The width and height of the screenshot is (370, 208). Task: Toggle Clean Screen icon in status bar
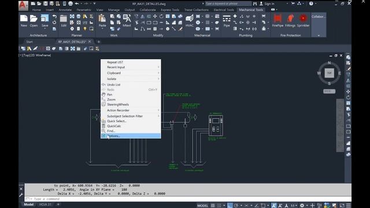(342, 206)
